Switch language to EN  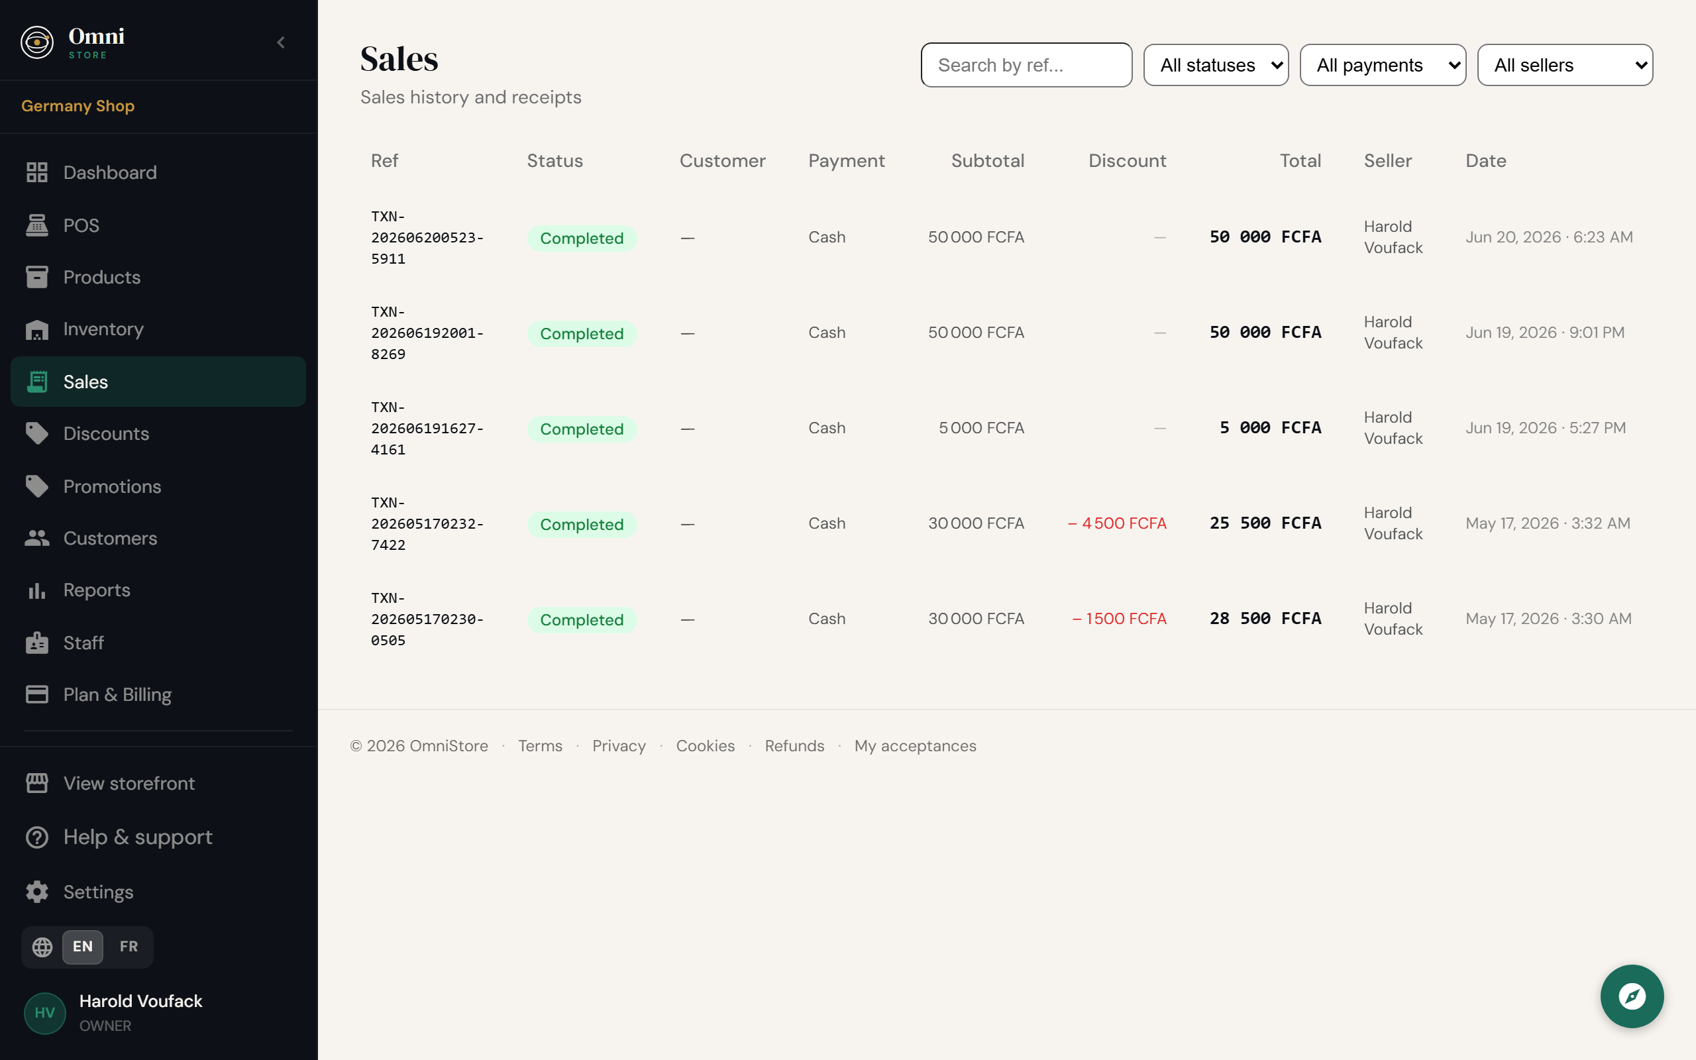coord(83,947)
